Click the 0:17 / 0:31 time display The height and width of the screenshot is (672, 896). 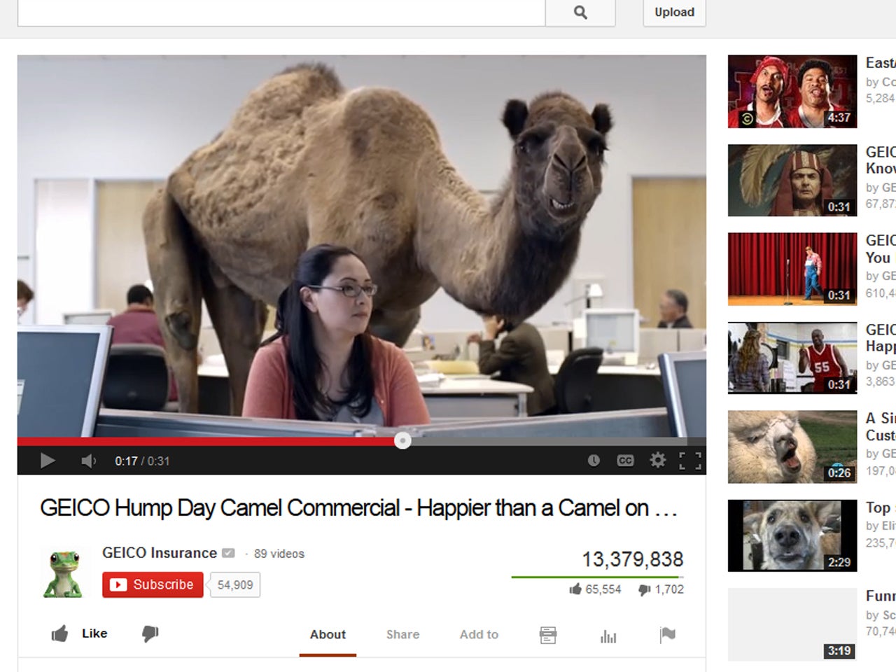tap(142, 461)
